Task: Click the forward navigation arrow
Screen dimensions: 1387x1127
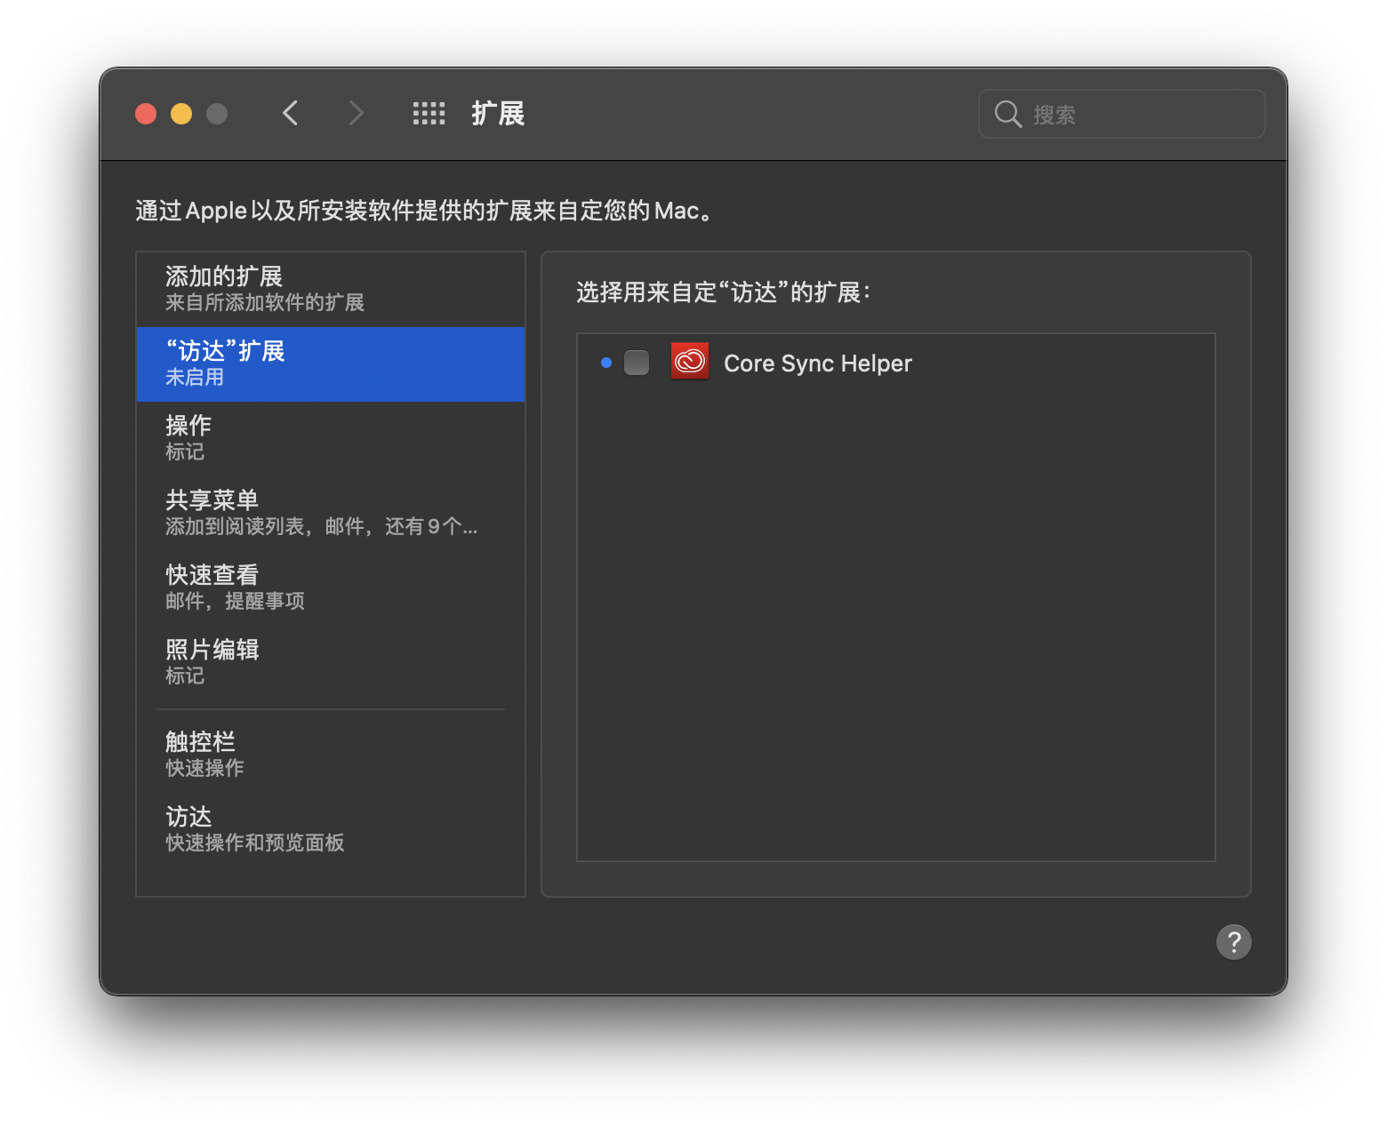Action: click(x=356, y=114)
